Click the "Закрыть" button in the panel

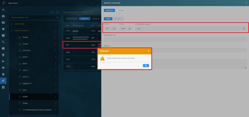point(121,10)
